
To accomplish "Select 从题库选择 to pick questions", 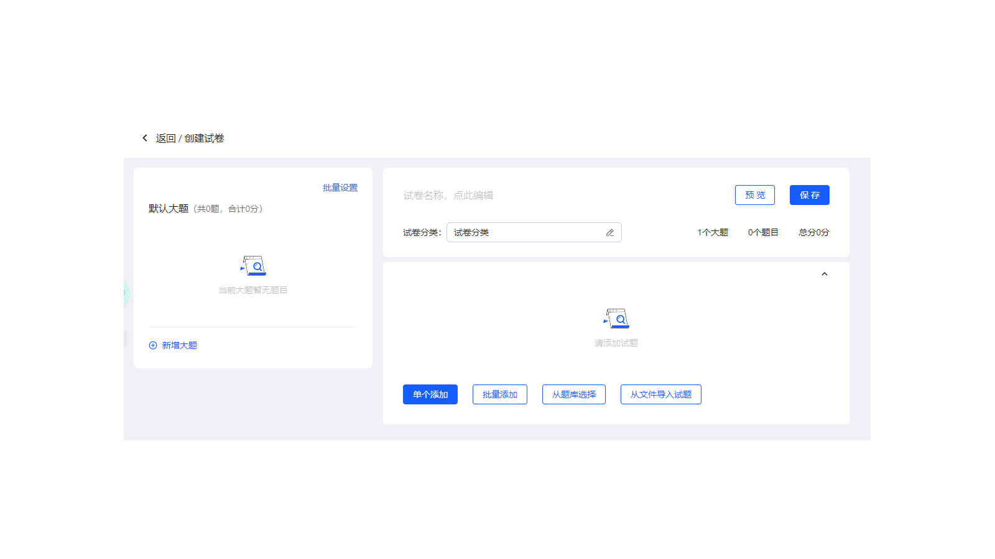I will pyautogui.click(x=573, y=394).
